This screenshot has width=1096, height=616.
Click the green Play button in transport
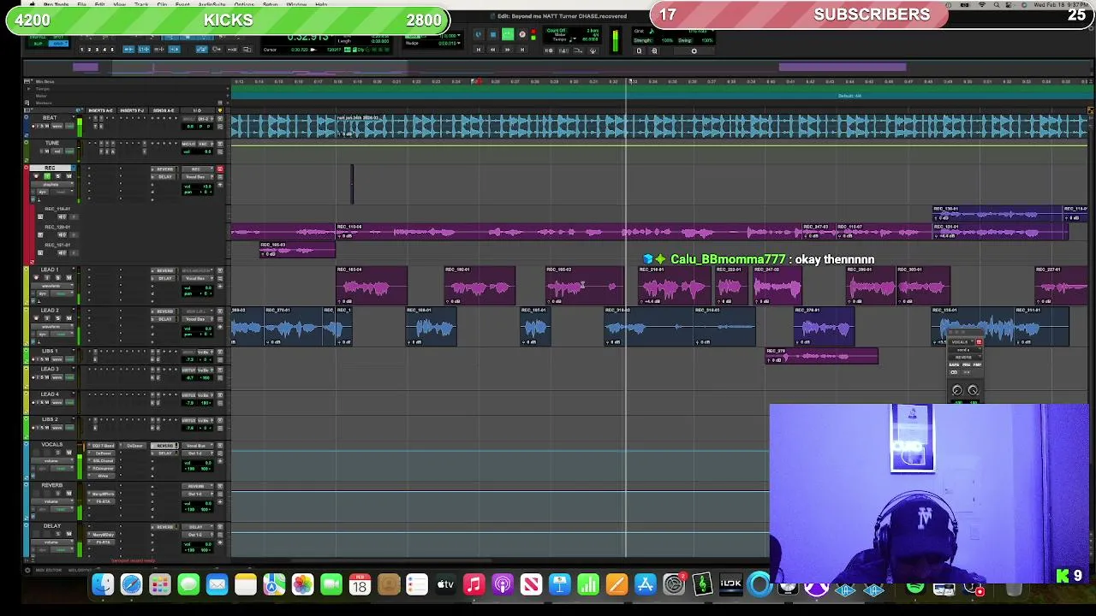(508, 33)
